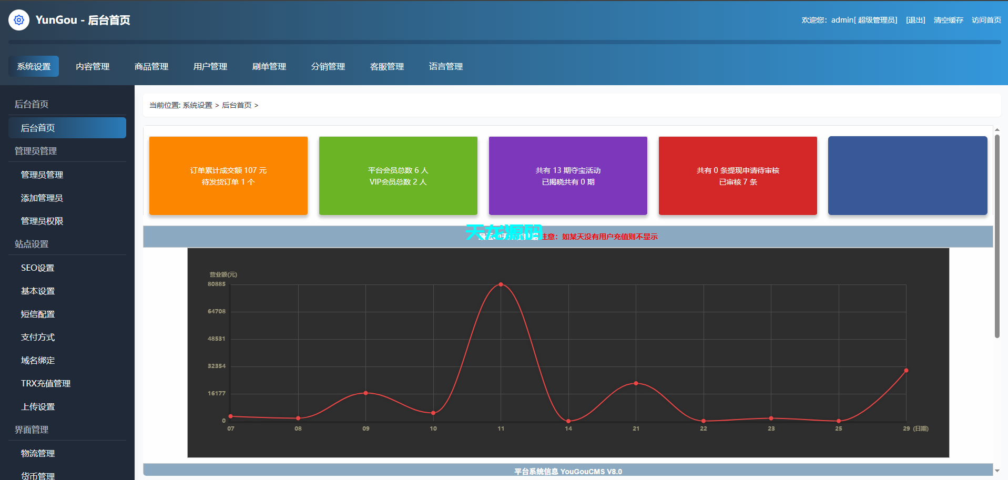Open the 访问首页 link

pyautogui.click(x=986, y=20)
